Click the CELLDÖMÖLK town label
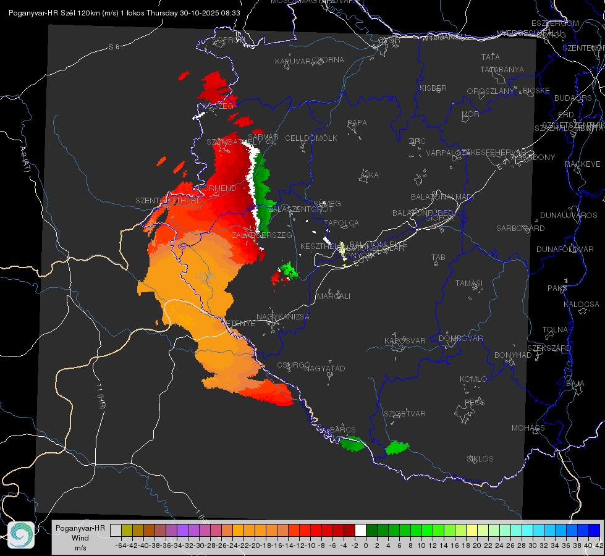Viewport: 605px width, 556px height. (x=311, y=138)
